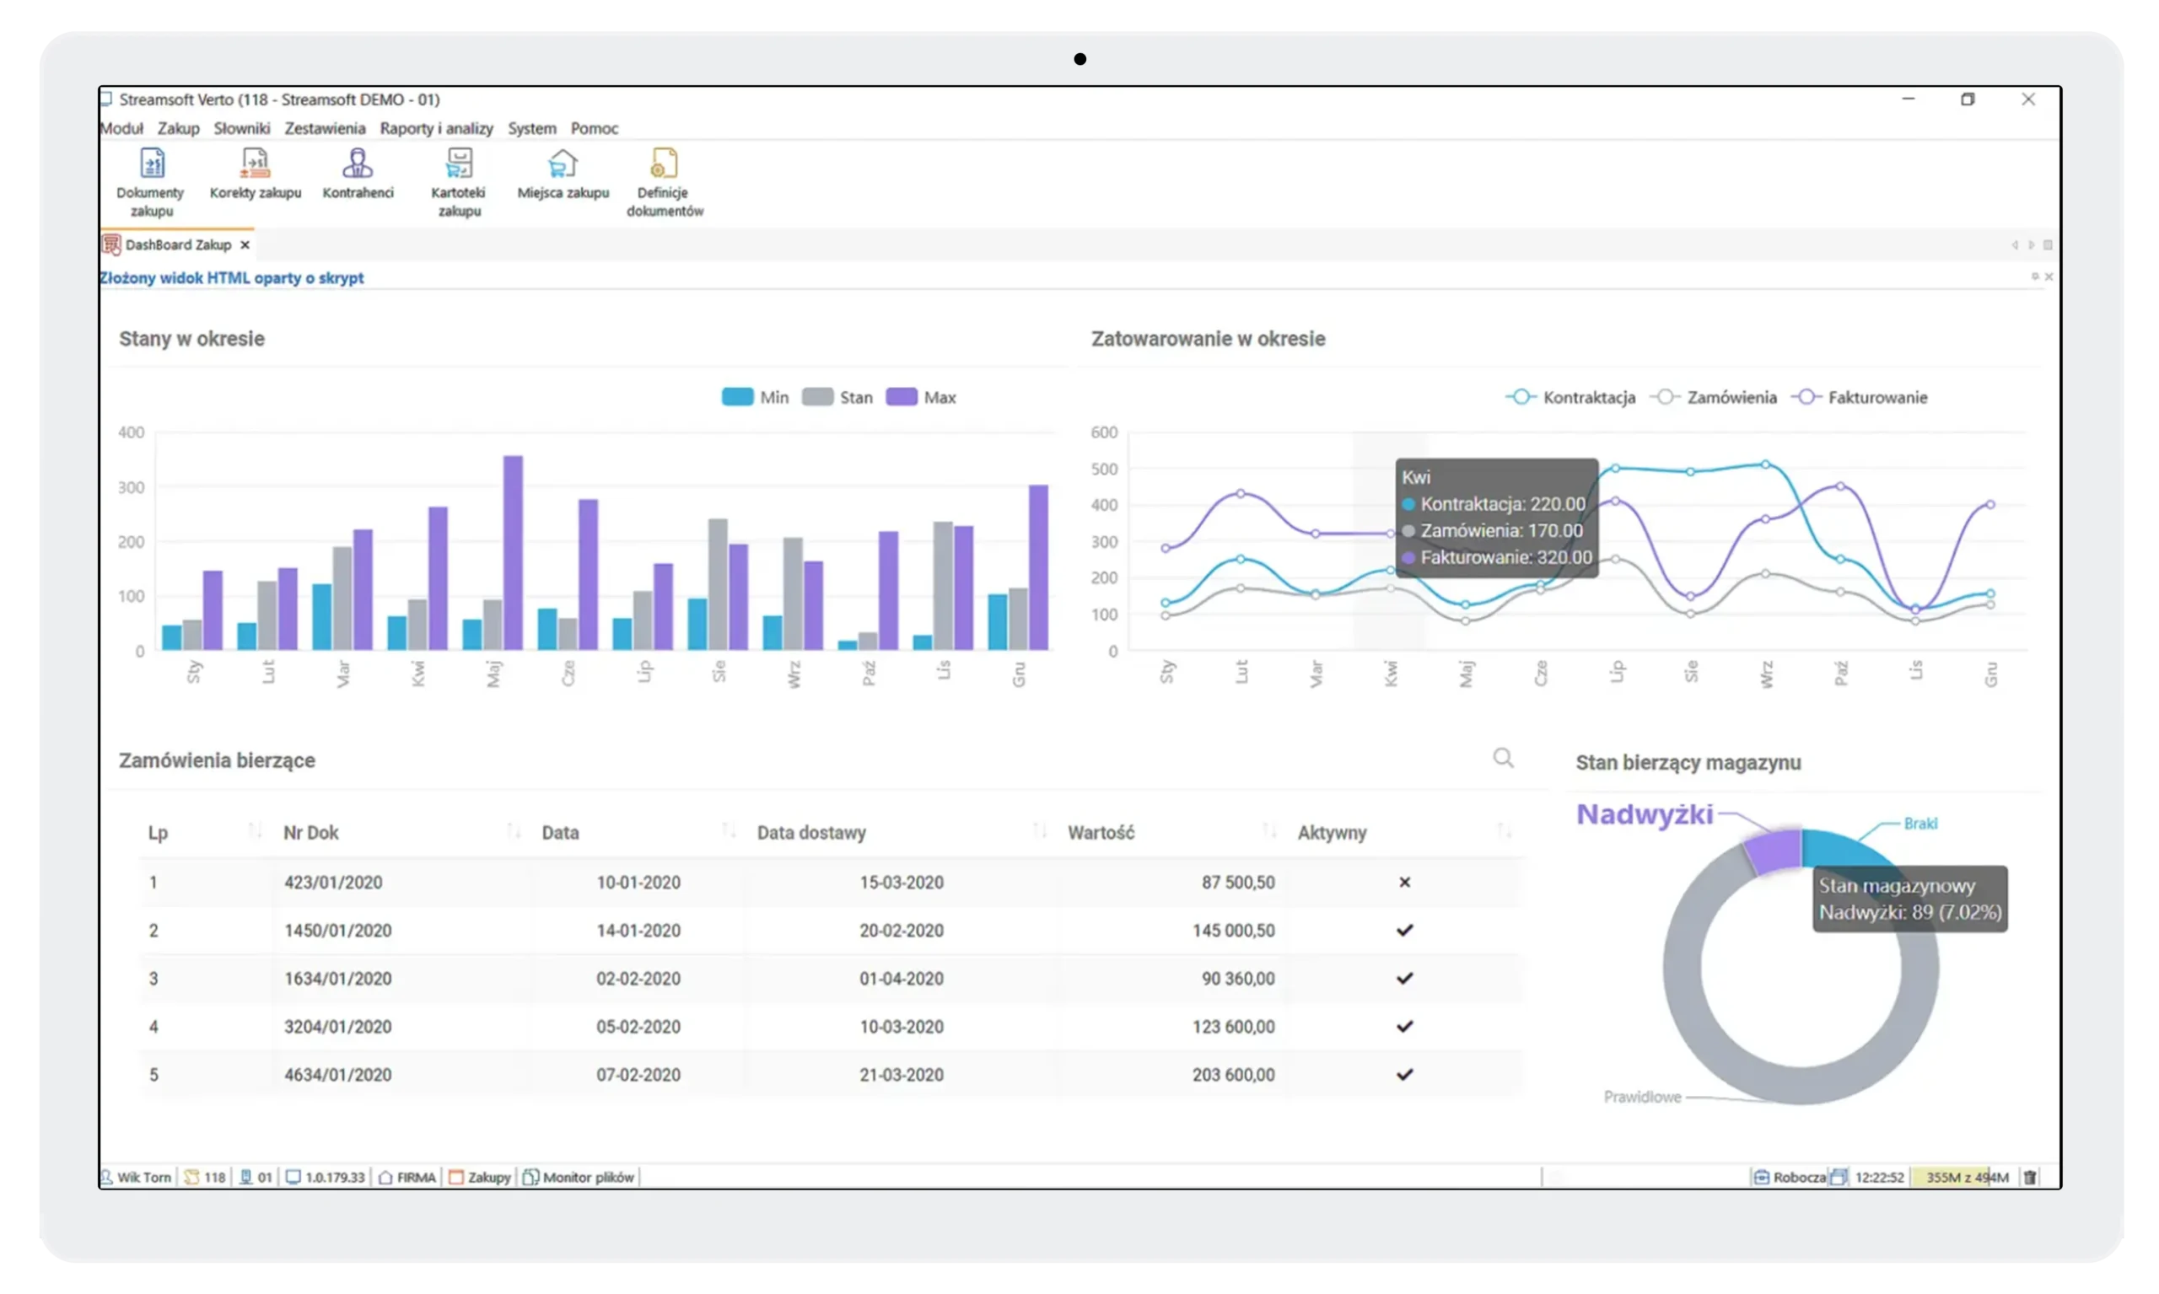Open the Zestawienia menu
The height and width of the screenshot is (1294, 2159).
click(x=325, y=128)
